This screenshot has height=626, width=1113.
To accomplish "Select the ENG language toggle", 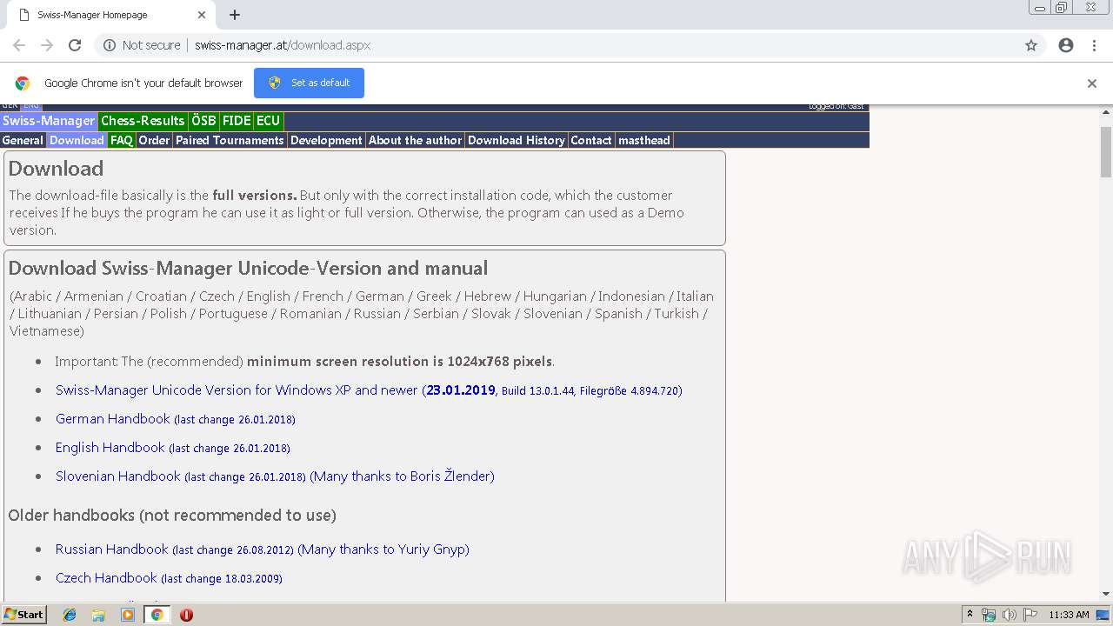I will point(32,106).
